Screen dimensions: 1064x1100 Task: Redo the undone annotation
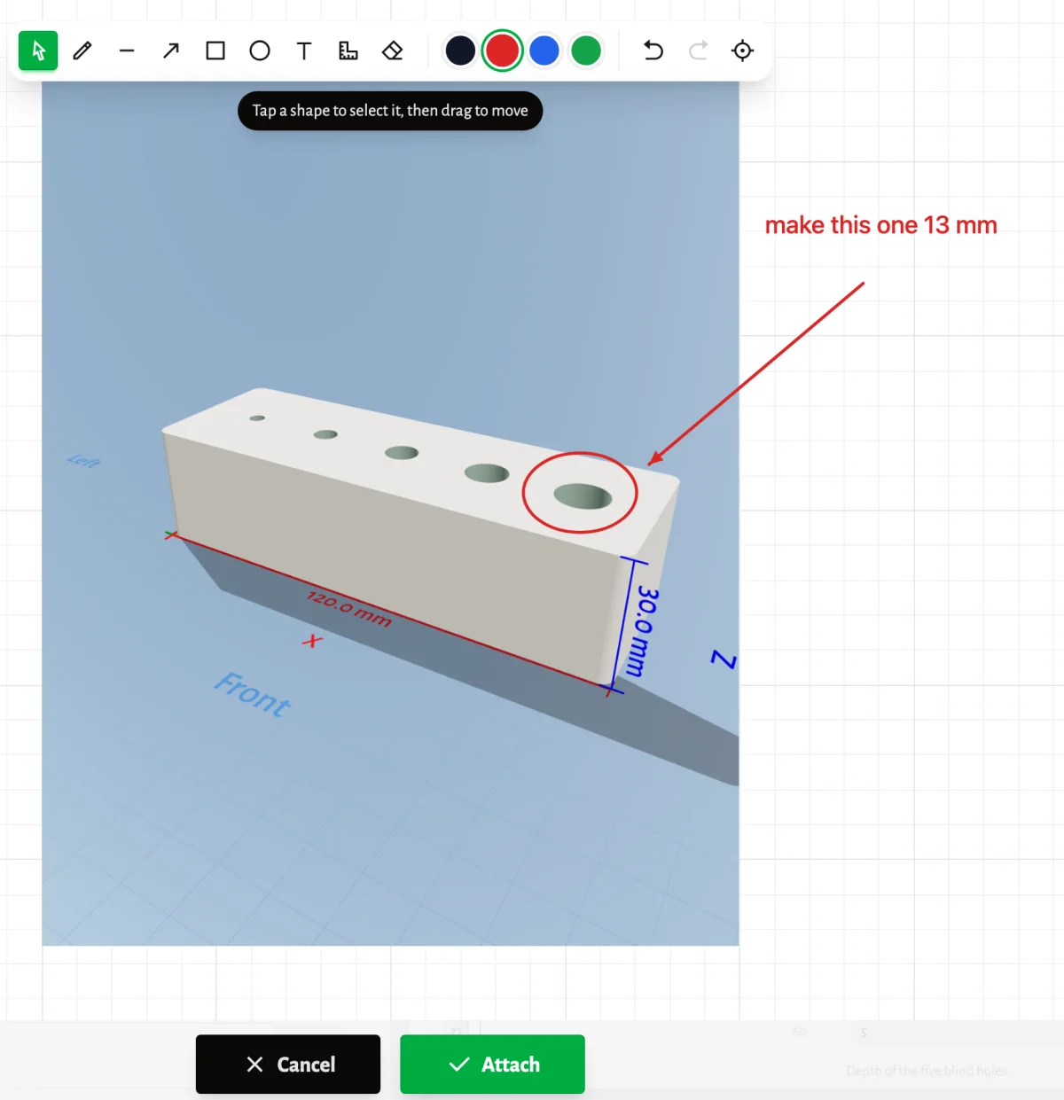pyautogui.click(x=698, y=51)
